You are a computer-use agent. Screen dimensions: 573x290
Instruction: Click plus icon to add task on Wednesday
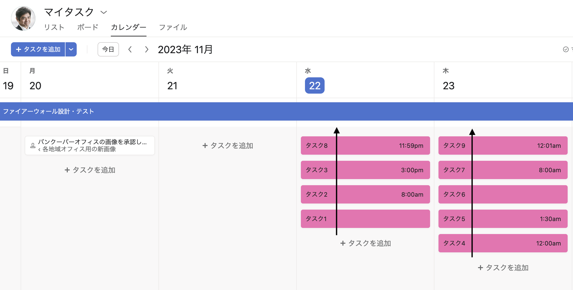343,243
